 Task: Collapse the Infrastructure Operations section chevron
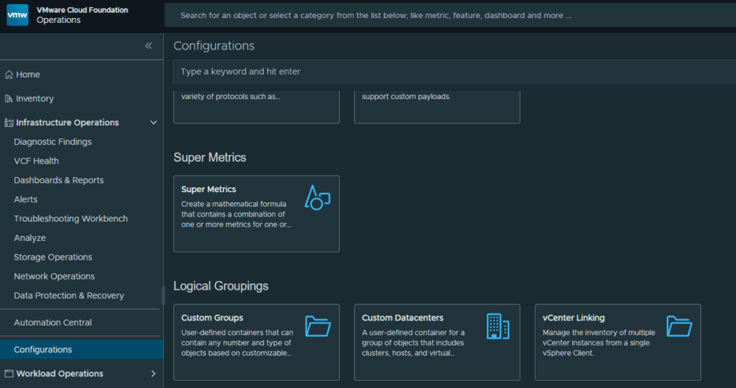click(154, 123)
